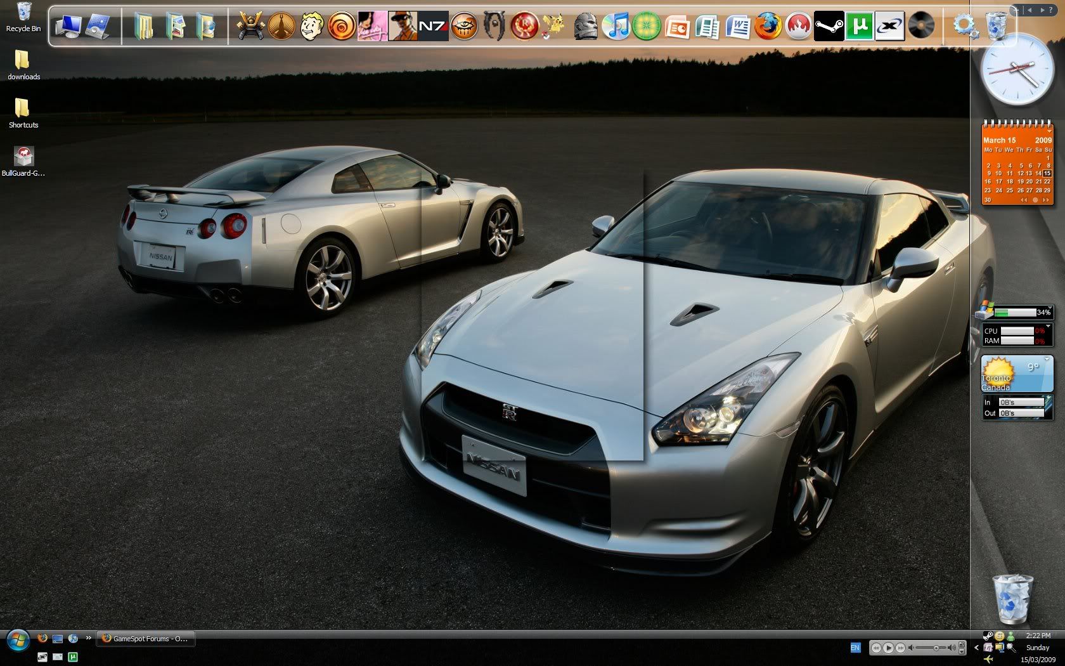Viewport: 1065px width, 666px height.
Task: Skip to previous track in taskbar player
Action: (x=876, y=648)
